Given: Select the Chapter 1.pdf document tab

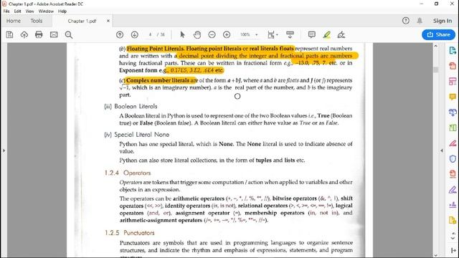Looking at the screenshot, I should [x=82, y=21].
